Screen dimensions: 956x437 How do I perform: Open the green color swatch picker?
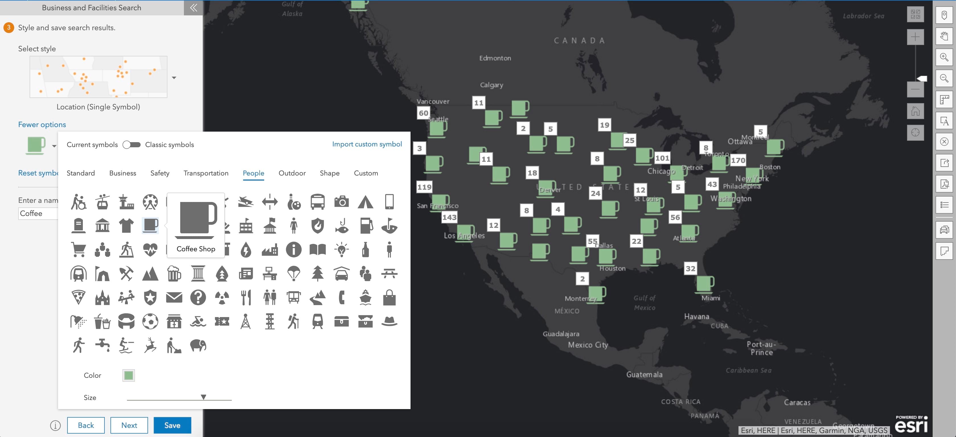click(x=128, y=375)
